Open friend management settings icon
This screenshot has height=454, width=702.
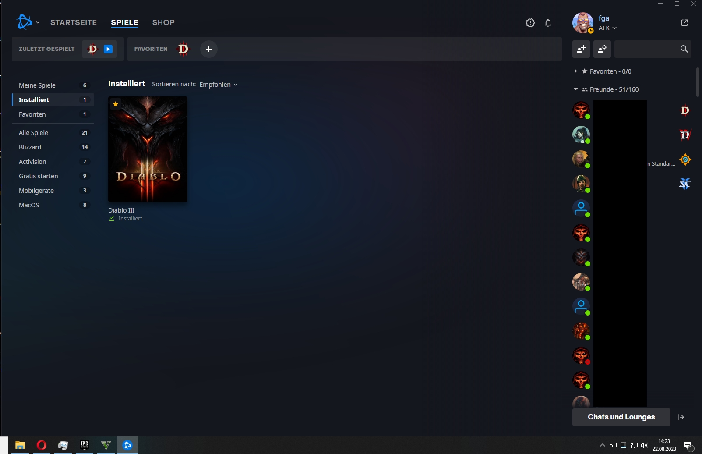(x=602, y=49)
